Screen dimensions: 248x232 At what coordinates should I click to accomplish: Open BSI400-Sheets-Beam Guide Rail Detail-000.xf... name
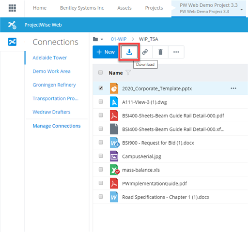click(173, 129)
